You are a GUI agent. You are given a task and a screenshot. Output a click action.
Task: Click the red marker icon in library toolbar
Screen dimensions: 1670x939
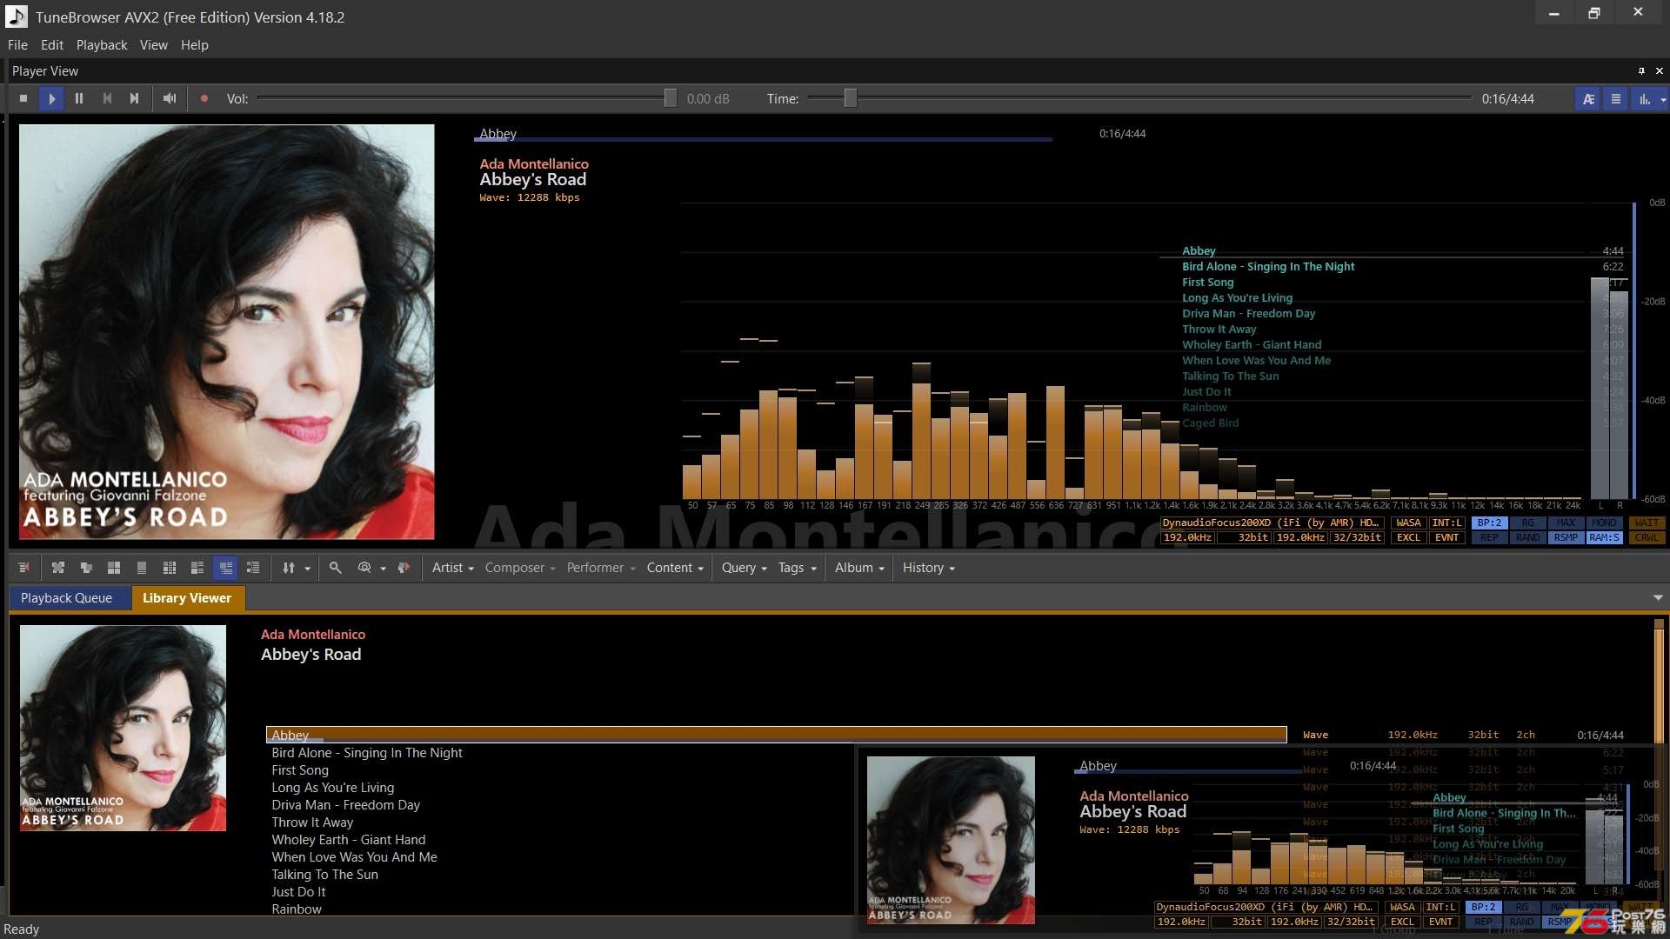coord(404,568)
